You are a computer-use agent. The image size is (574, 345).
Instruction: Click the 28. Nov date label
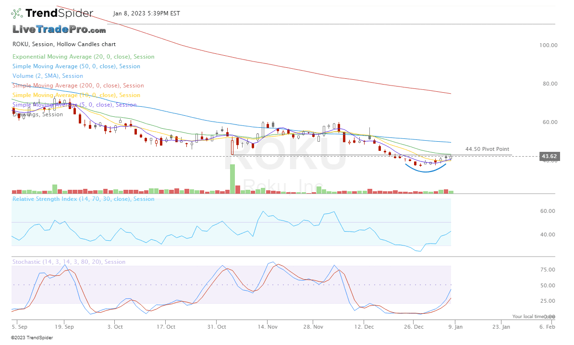pos(313,327)
